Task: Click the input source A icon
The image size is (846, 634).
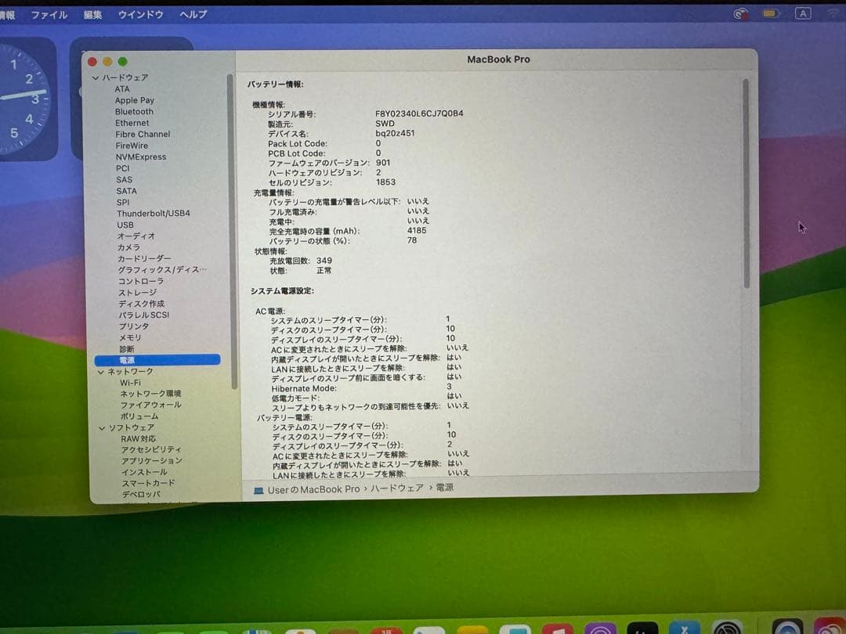Action: pos(803,13)
